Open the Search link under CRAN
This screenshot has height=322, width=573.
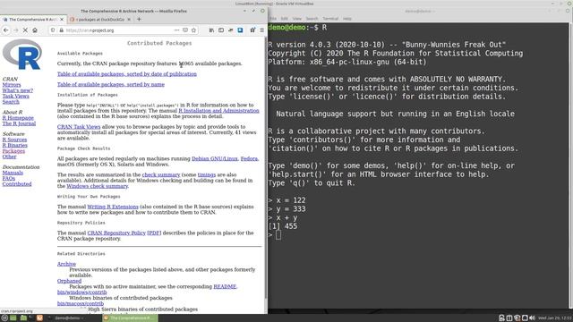[x=11, y=102]
